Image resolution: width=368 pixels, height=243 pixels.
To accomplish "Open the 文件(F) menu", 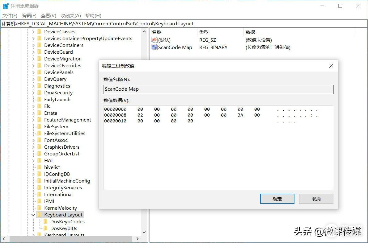I will (10, 15).
